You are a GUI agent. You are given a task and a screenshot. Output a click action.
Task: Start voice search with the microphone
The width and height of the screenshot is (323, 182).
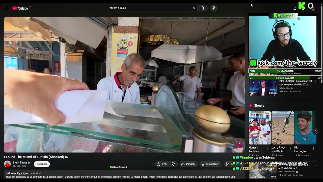click(214, 8)
